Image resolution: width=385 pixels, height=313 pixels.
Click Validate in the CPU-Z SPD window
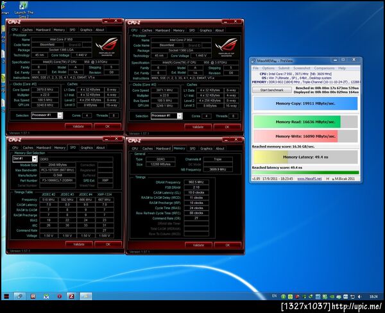point(79,244)
